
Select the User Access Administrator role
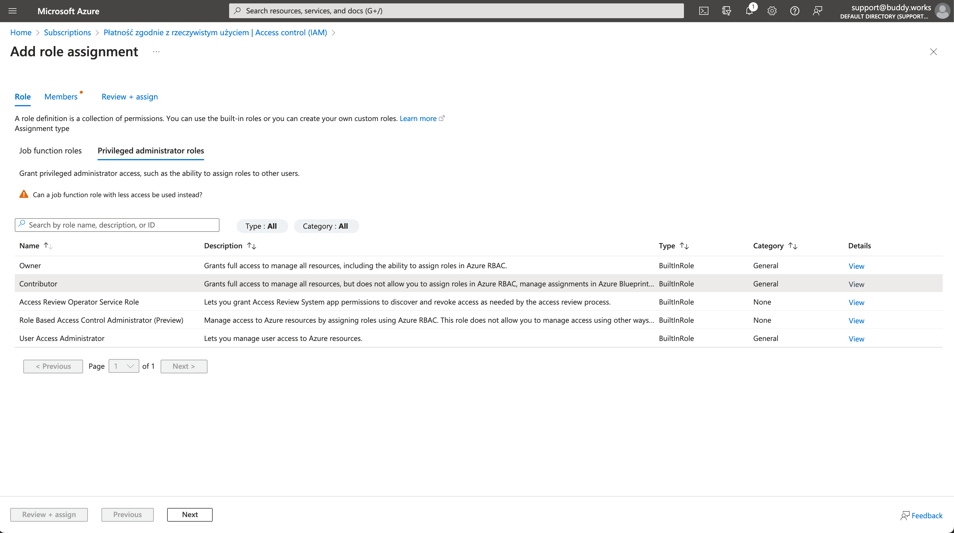click(62, 338)
